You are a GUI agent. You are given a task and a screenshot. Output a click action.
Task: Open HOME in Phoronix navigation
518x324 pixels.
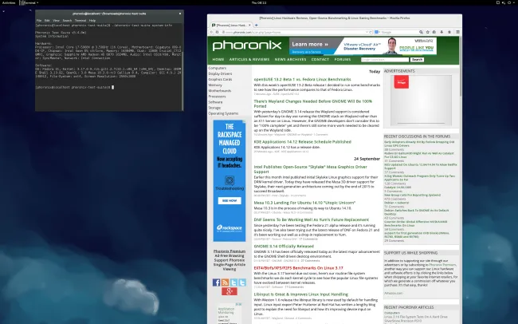[x=218, y=60]
